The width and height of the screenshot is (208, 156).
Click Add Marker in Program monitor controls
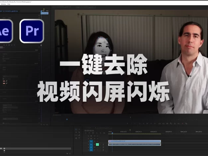tap(127, 123)
